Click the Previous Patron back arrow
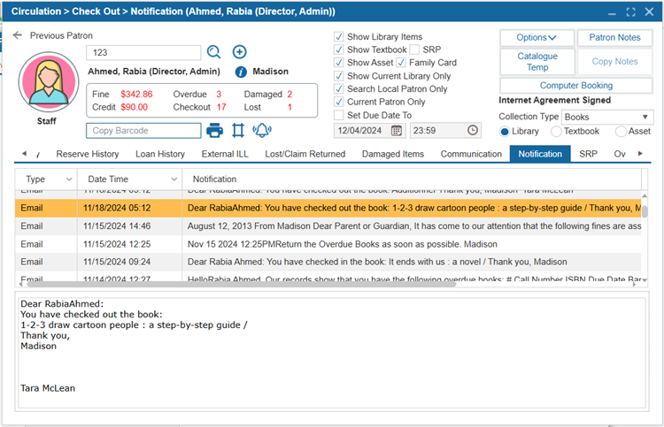664x427 pixels. coord(18,35)
